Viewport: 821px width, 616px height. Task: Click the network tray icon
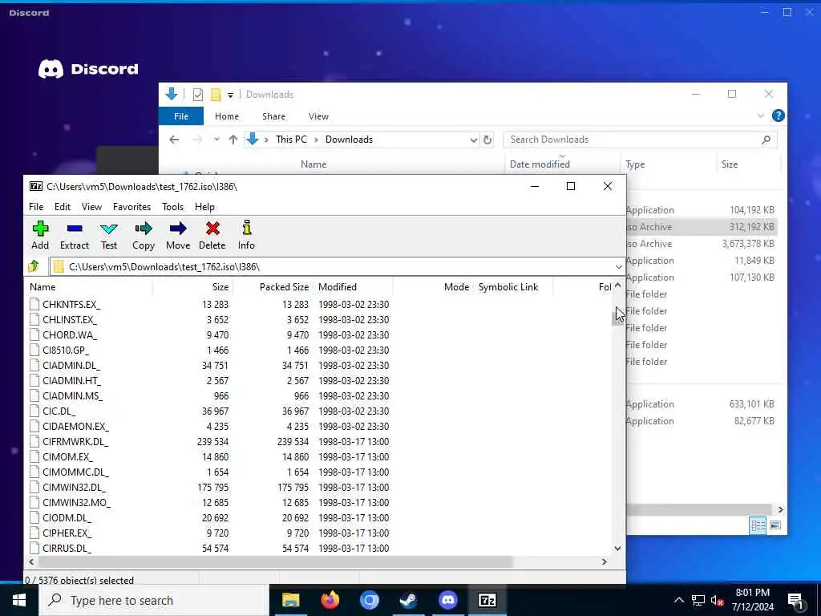698,601
